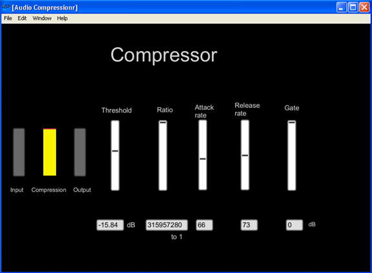Maximize the Audio Compressor window

pos(353,7)
